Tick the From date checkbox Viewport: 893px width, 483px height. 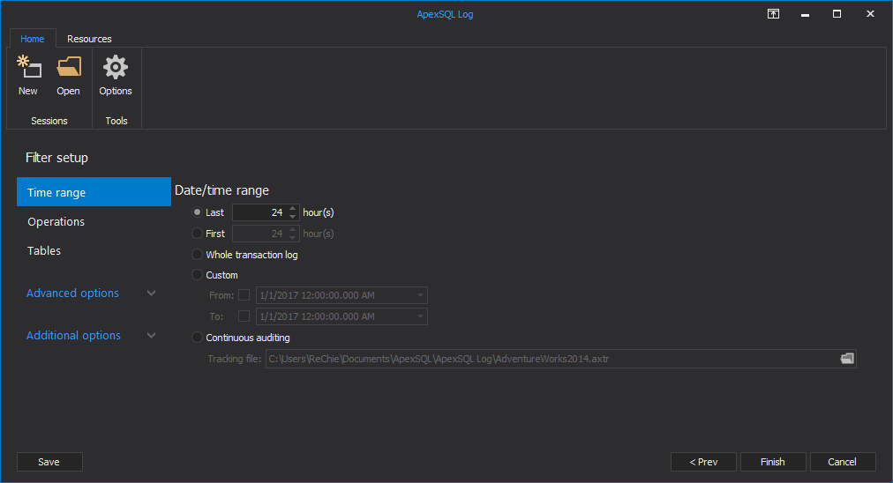pyautogui.click(x=244, y=295)
